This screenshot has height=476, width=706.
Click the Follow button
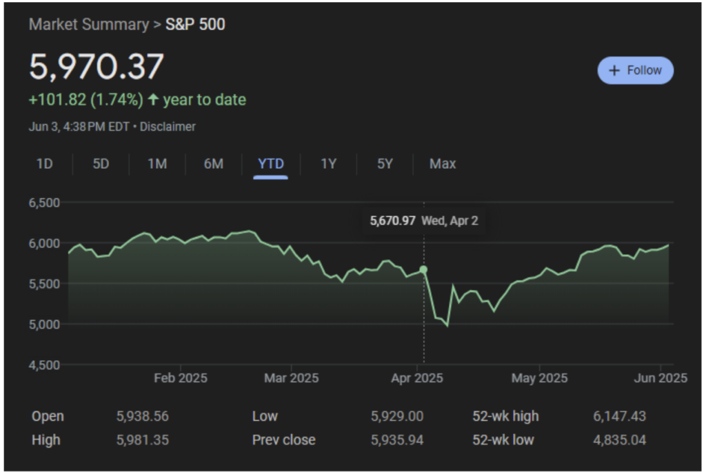(x=635, y=70)
